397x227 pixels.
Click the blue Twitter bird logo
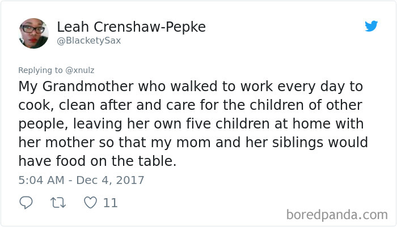pyautogui.click(x=371, y=26)
